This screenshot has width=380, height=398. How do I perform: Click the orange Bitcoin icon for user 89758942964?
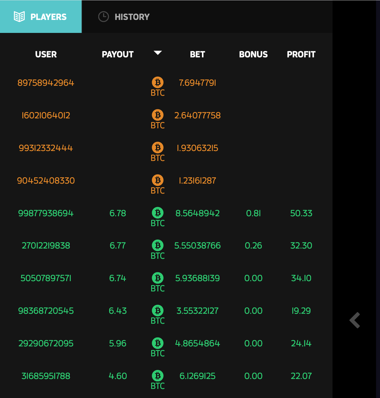(x=158, y=82)
